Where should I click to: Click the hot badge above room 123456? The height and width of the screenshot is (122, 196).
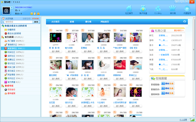51,57
